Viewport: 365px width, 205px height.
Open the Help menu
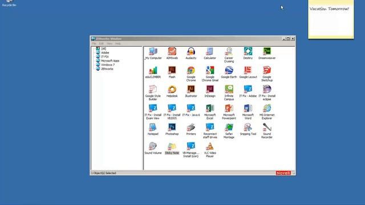tap(118, 43)
